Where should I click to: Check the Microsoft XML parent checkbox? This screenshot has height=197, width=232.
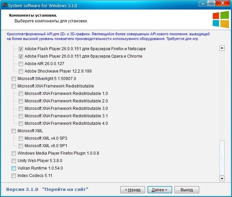click(14, 131)
